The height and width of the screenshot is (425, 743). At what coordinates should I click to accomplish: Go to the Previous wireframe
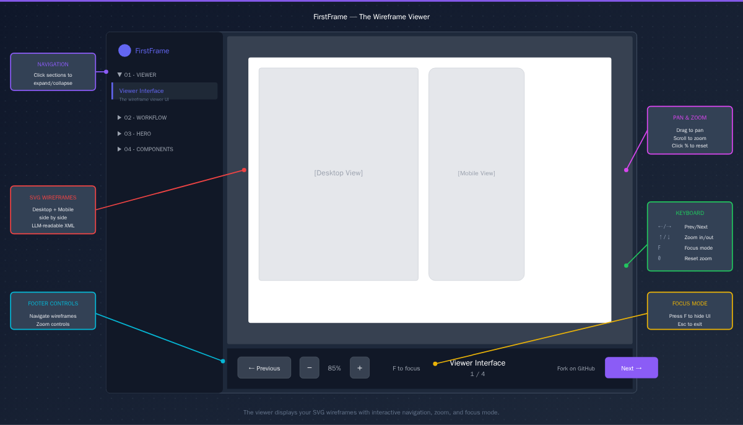coord(264,368)
